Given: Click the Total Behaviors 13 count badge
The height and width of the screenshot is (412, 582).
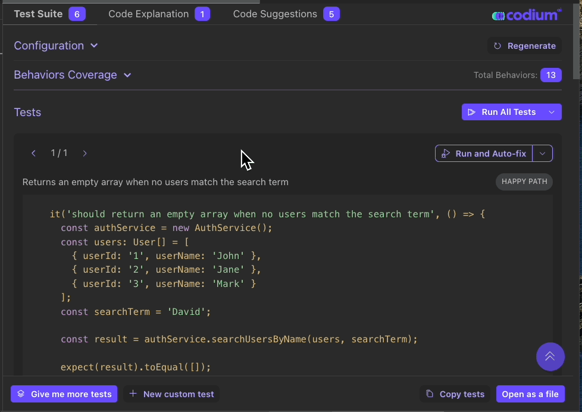Looking at the screenshot, I should click(x=550, y=75).
